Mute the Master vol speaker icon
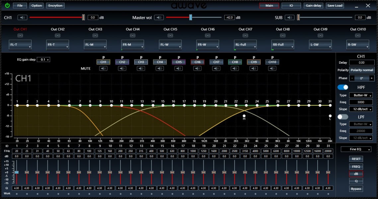378x199 pixels. point(159,18)
